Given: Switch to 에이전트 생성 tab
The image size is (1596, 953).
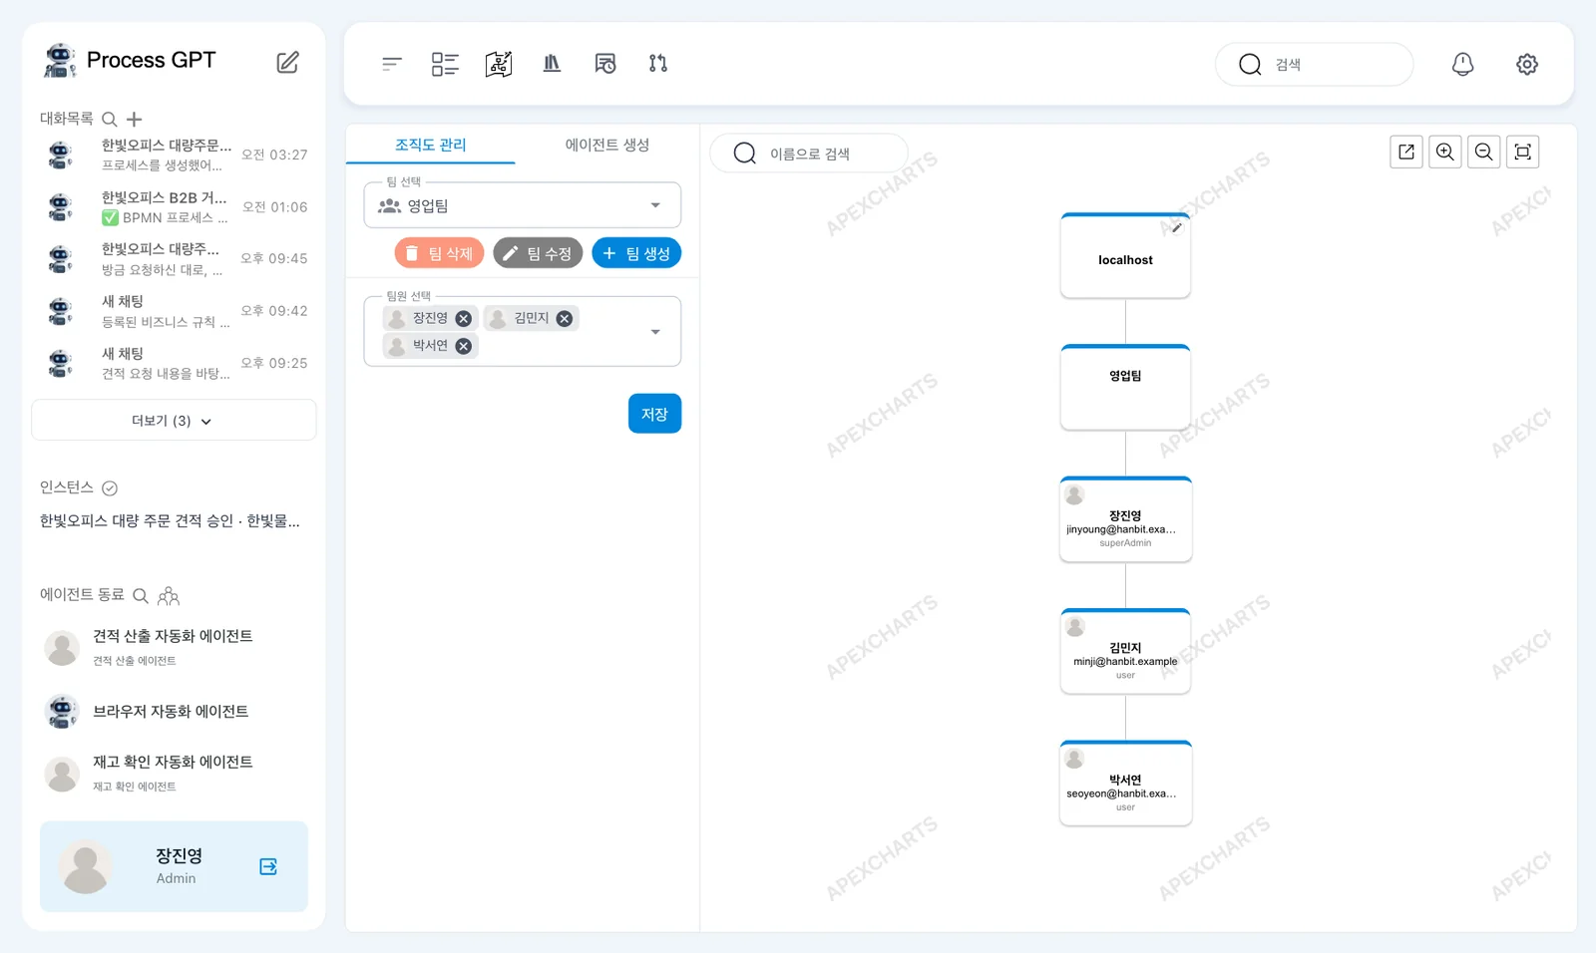Looking at the screenshot, I should coord(607,145).
